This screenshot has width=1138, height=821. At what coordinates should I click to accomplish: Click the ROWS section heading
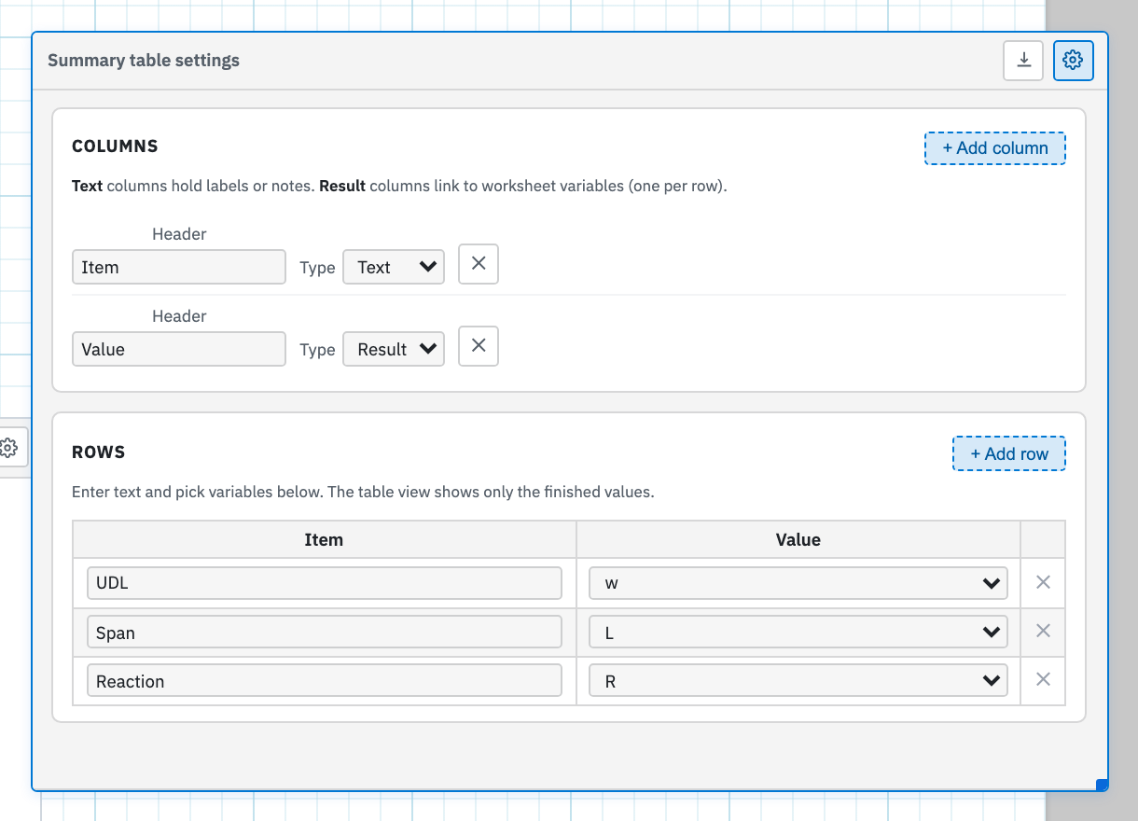[98, 452]
